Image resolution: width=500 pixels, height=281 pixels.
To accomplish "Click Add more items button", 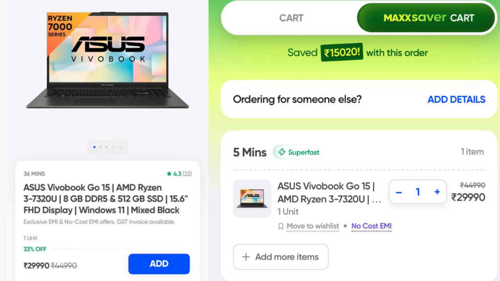I will (281, 257).
